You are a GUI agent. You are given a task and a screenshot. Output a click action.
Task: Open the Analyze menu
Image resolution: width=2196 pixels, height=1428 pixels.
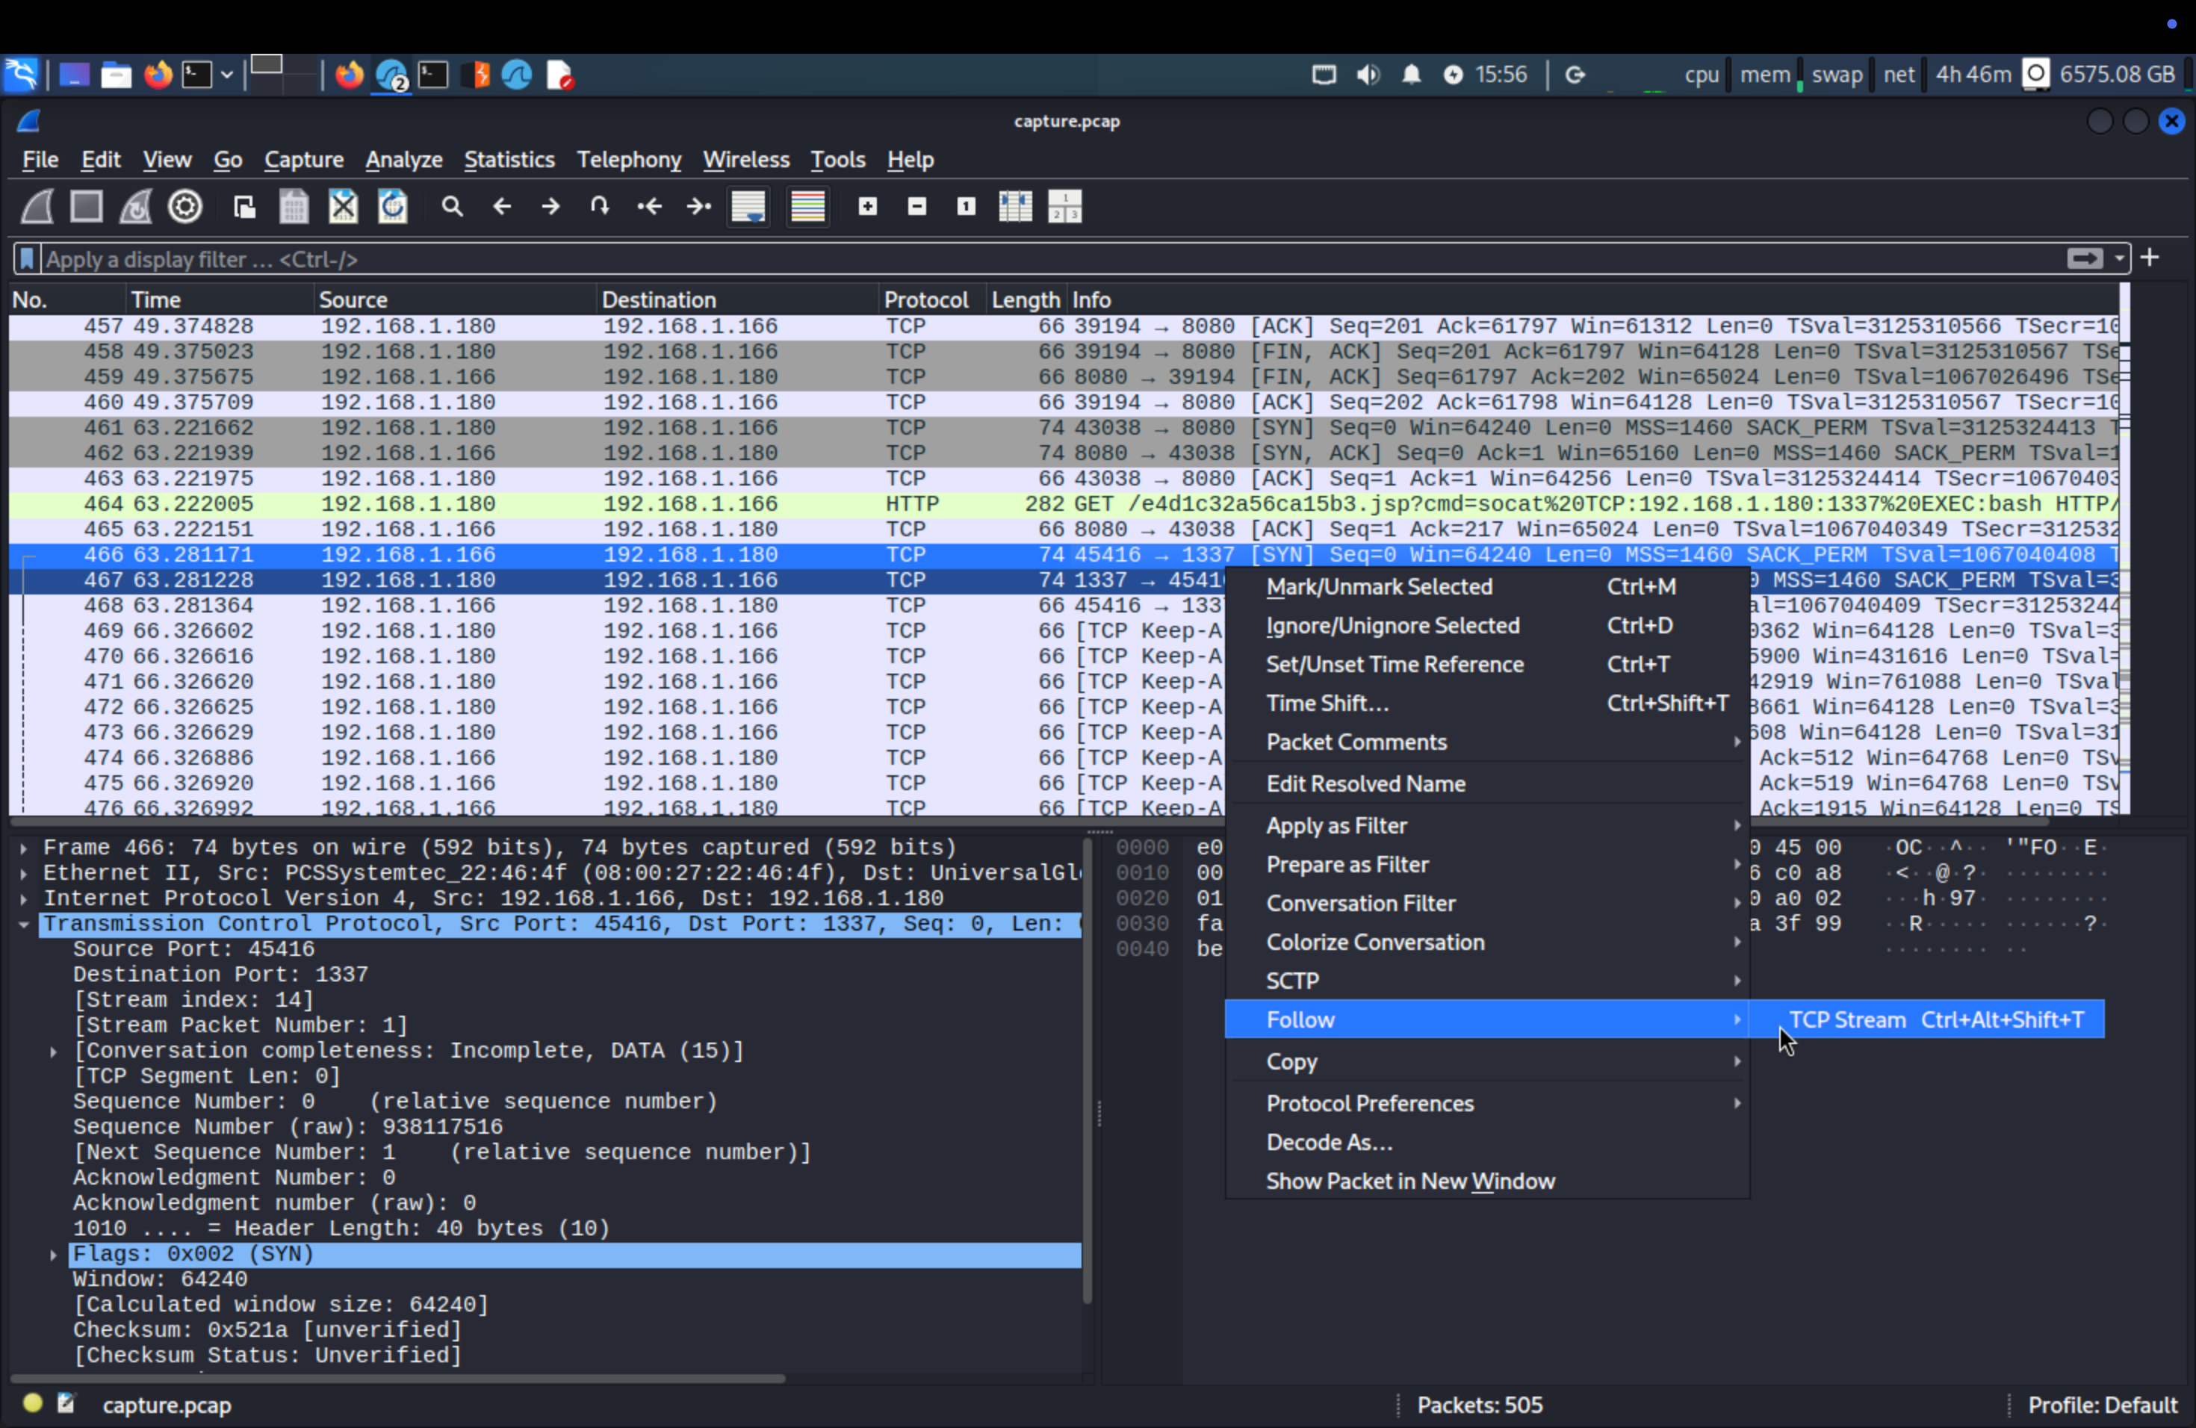click(404, 160)
